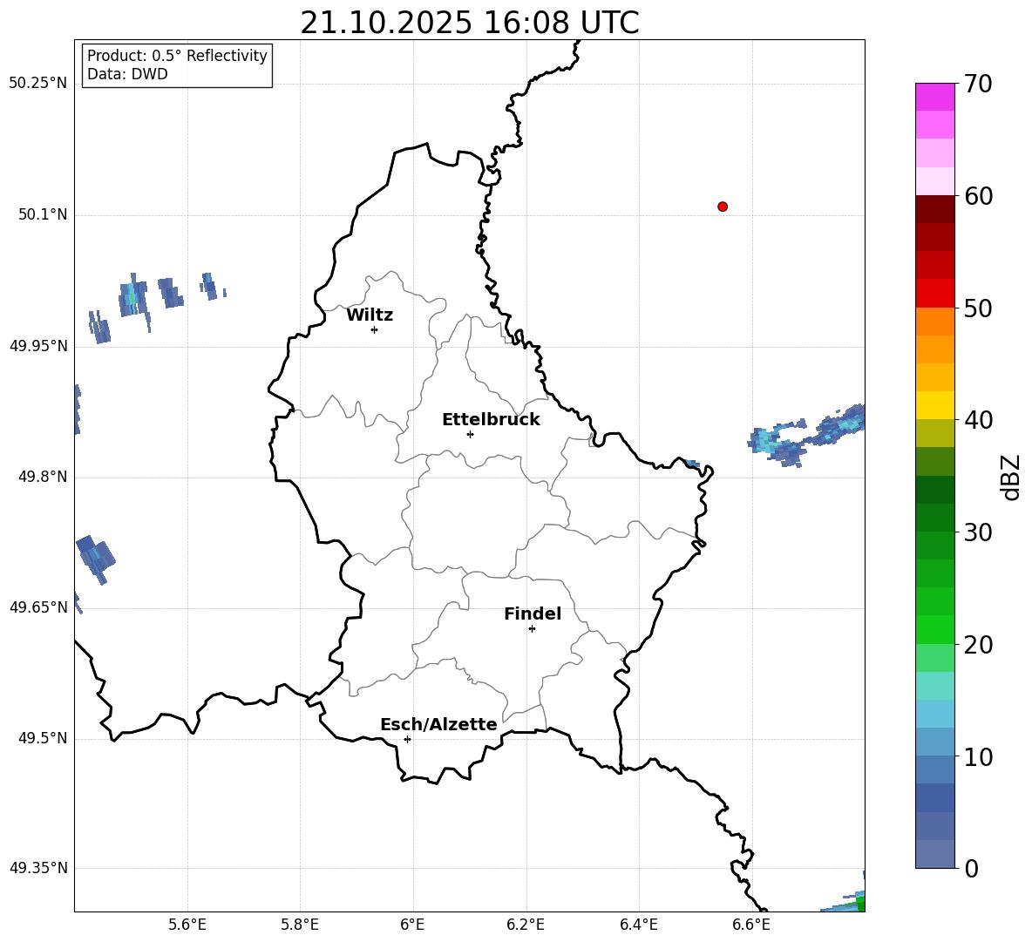Click the title 21.10.2025 16:08 UTC
Viewport: 1032px width, 942px height.
tap(470, 23)
